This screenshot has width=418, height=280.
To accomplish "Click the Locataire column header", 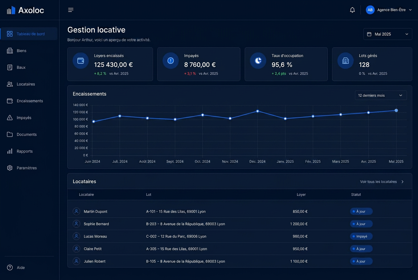I will coord(86,194).
